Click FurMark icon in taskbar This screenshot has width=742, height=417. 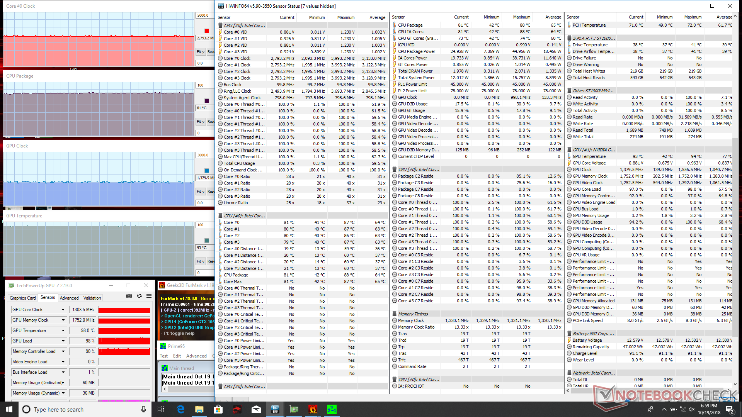click(313, 409)
